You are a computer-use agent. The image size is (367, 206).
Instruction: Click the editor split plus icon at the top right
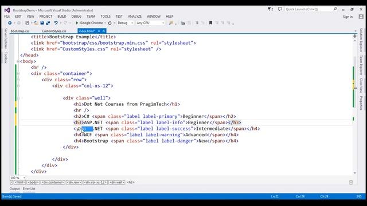(x=355, y=36)
